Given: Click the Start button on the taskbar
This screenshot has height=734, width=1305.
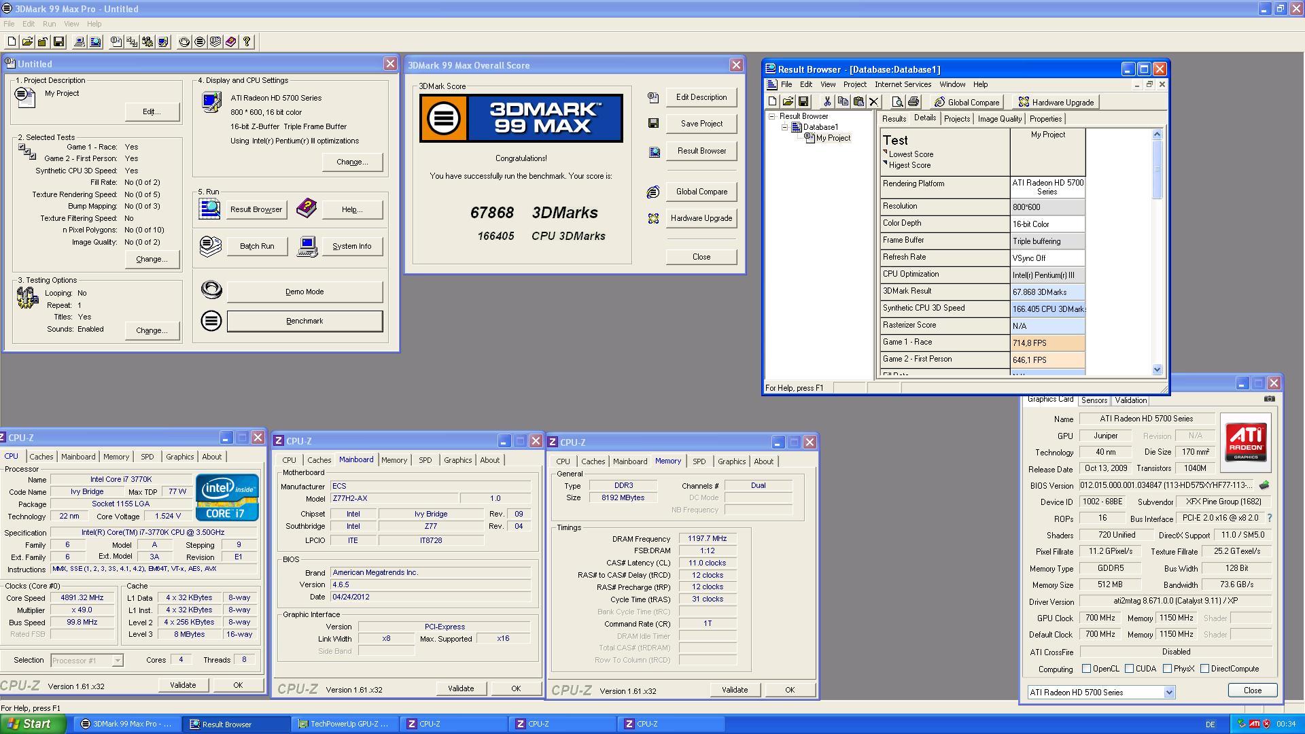Looking at the screenshot, I should tap(33, 724).
